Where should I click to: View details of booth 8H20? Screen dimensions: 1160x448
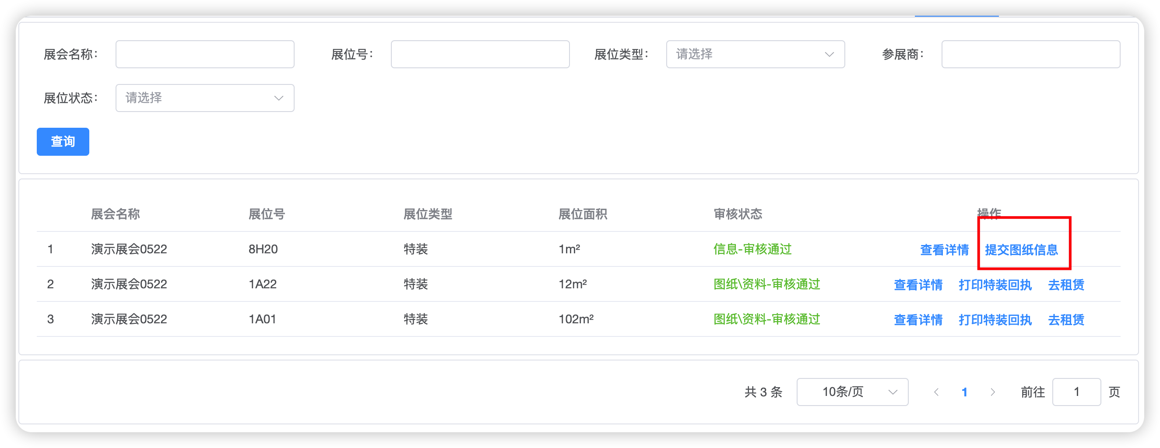[x=944, y=250]
